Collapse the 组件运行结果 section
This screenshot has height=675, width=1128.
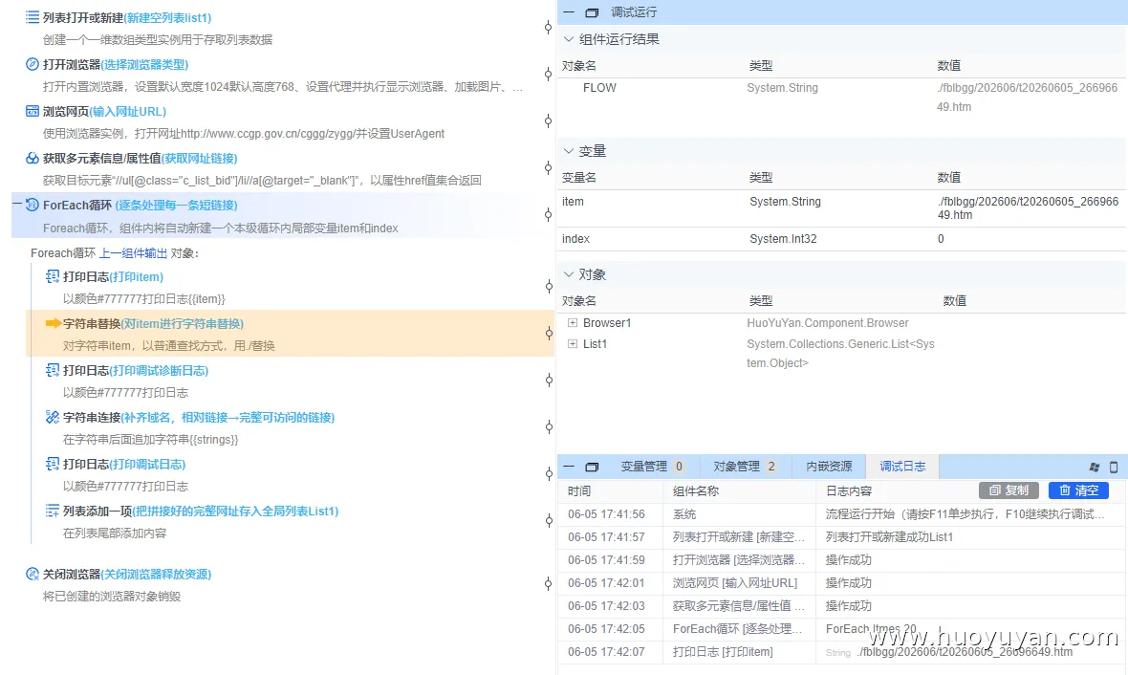point(569,39)
